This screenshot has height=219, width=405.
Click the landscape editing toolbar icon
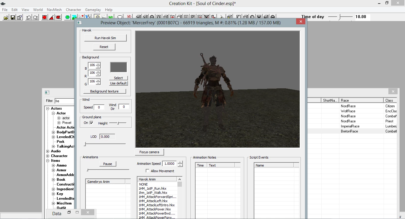coord(74,17)
